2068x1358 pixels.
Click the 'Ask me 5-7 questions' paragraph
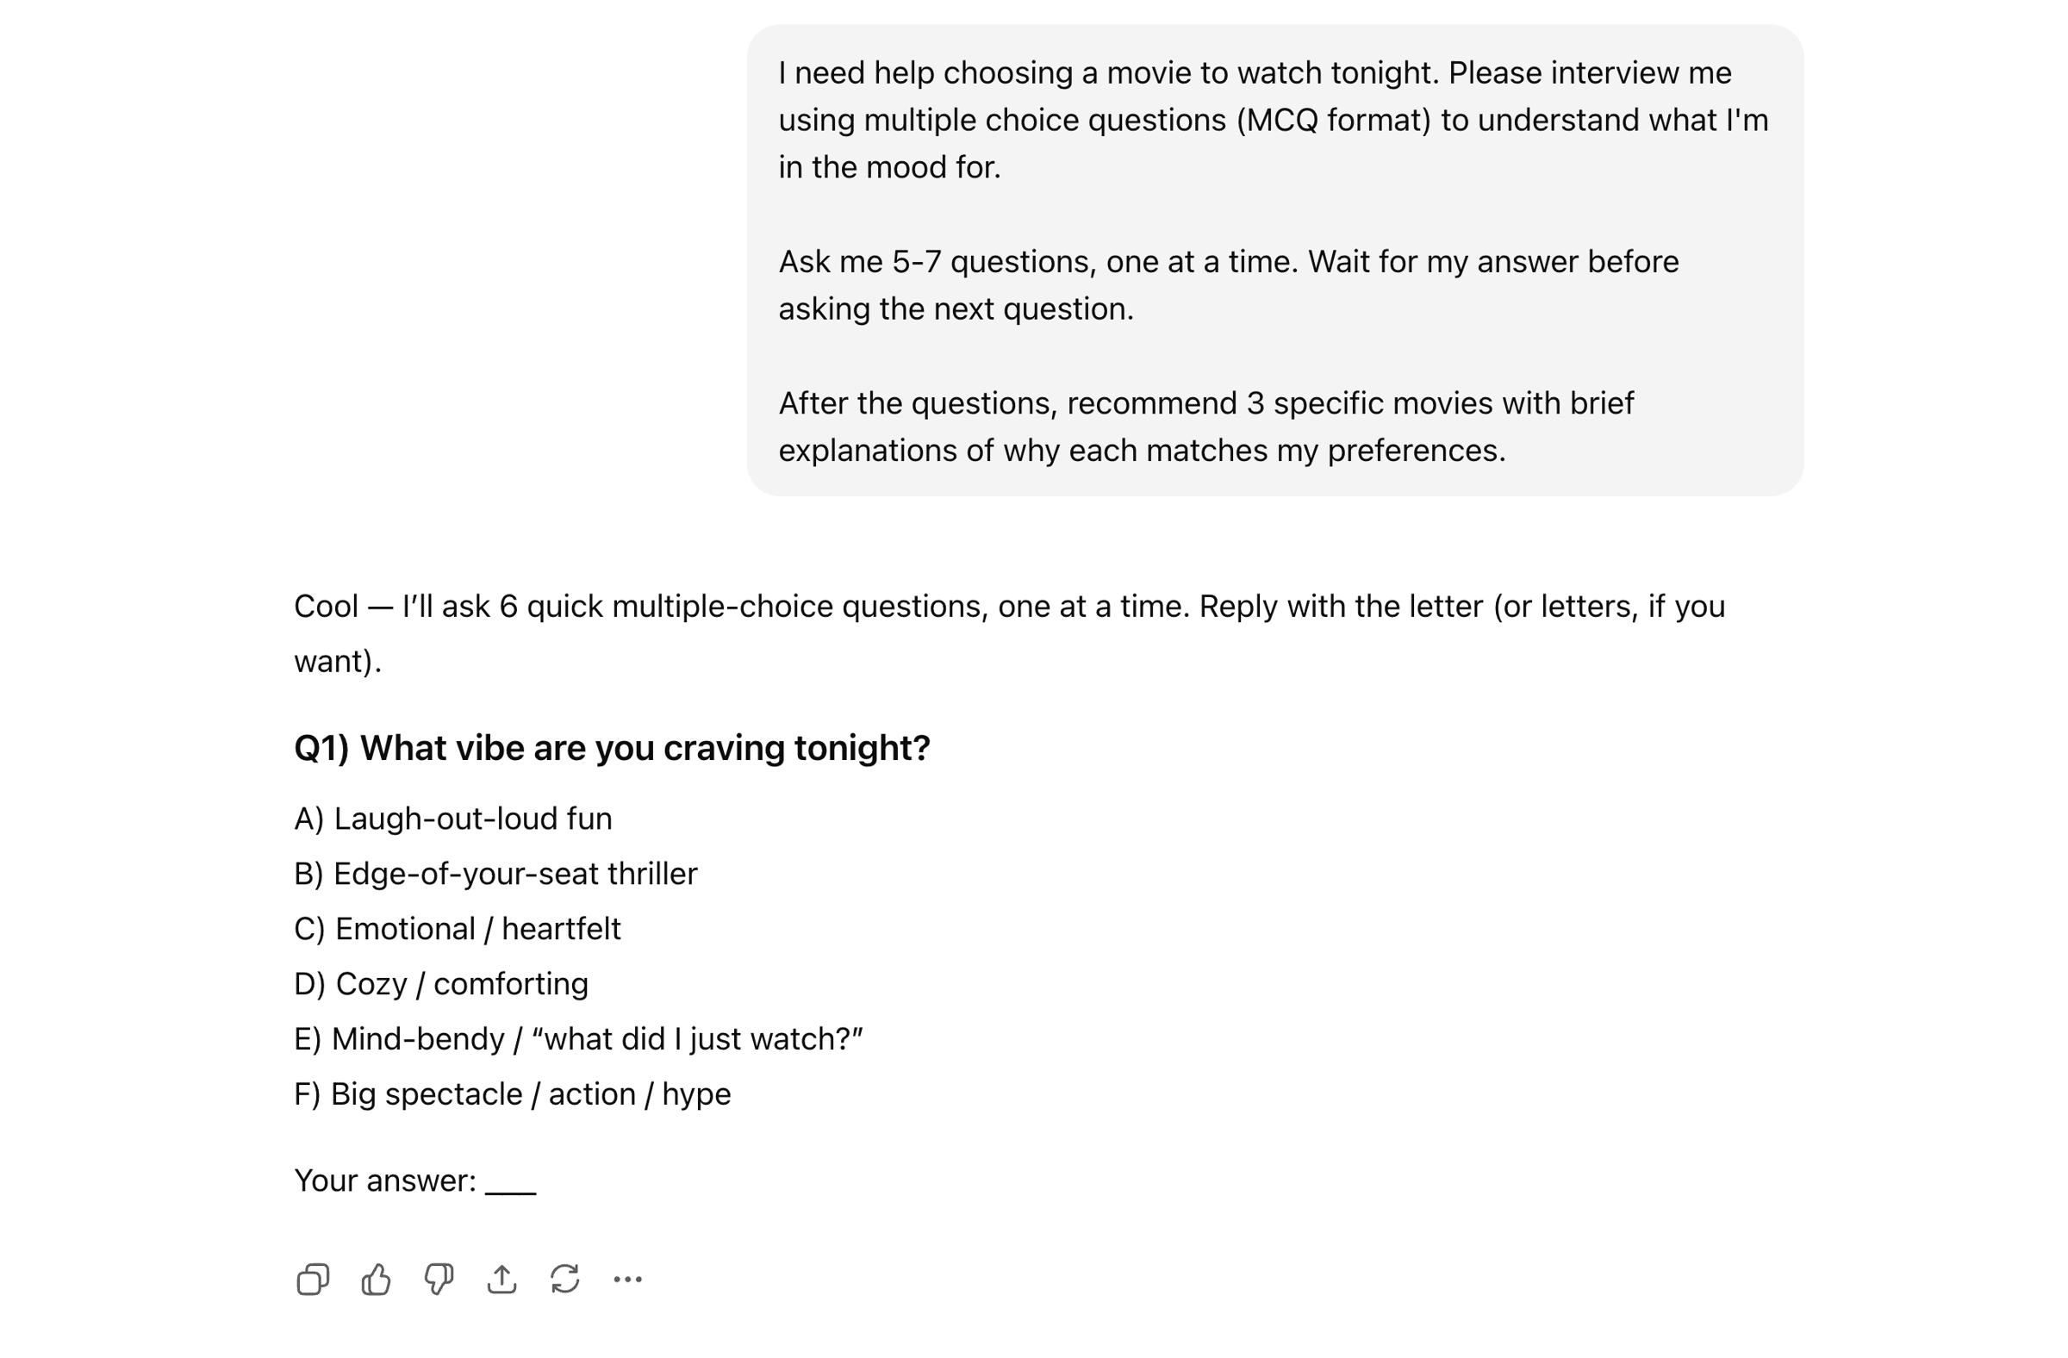1228,285
